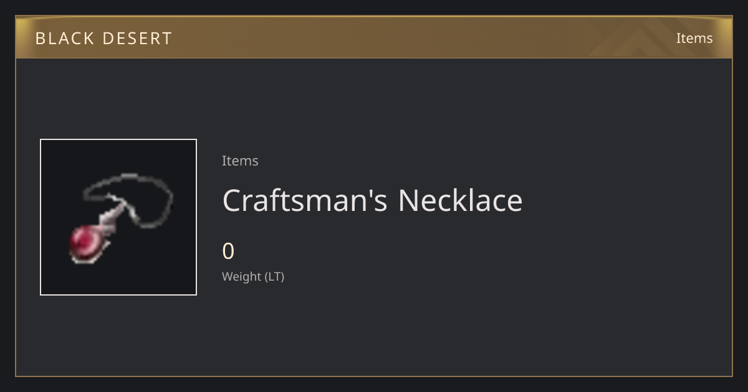The height and width of the screenshot is (392, 748).
Task: Open the Craftsman's Necklace item icon
Action: (118, 217)
